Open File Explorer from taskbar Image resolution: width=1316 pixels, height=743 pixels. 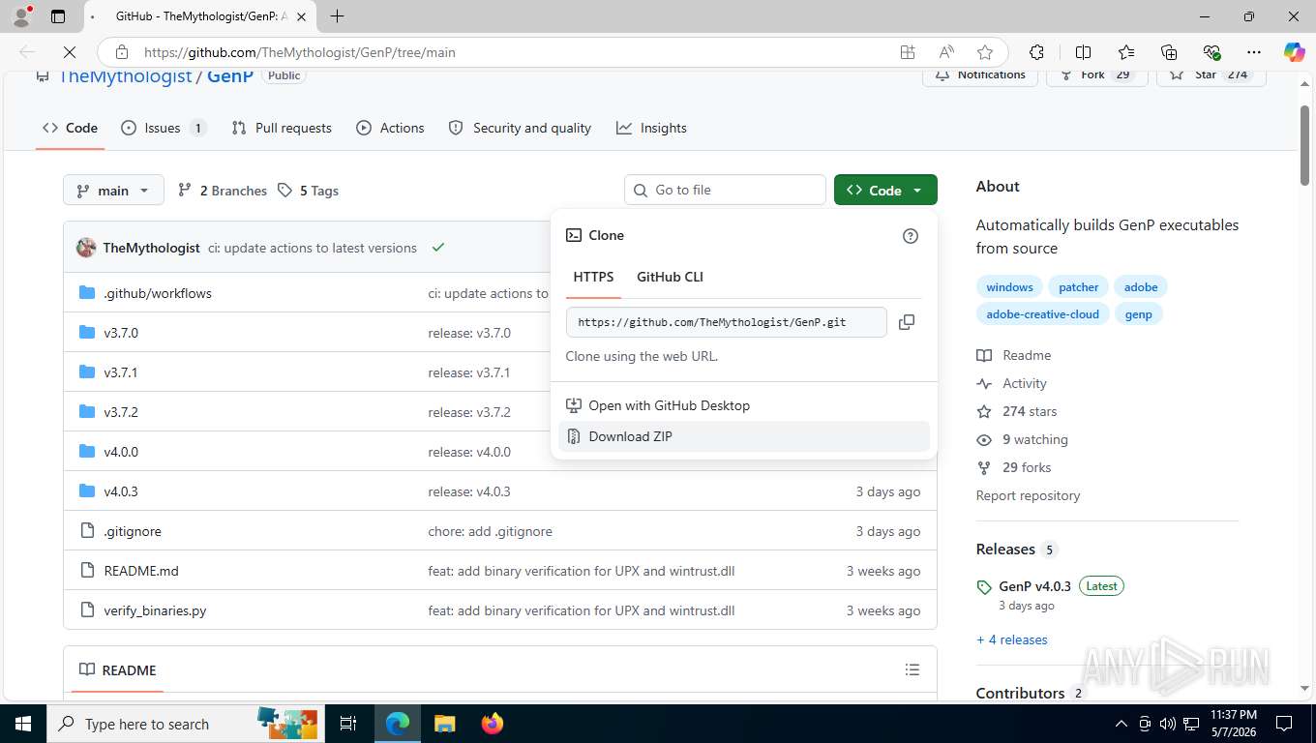[444, 724]
